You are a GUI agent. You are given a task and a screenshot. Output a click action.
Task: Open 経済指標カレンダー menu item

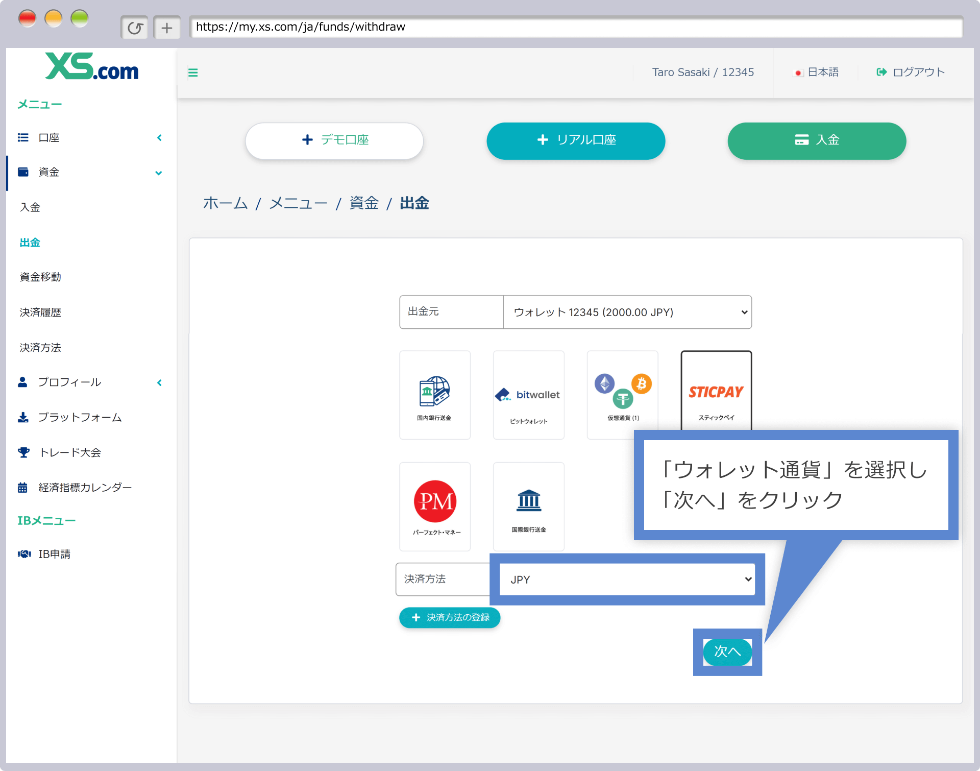[85, 488]
